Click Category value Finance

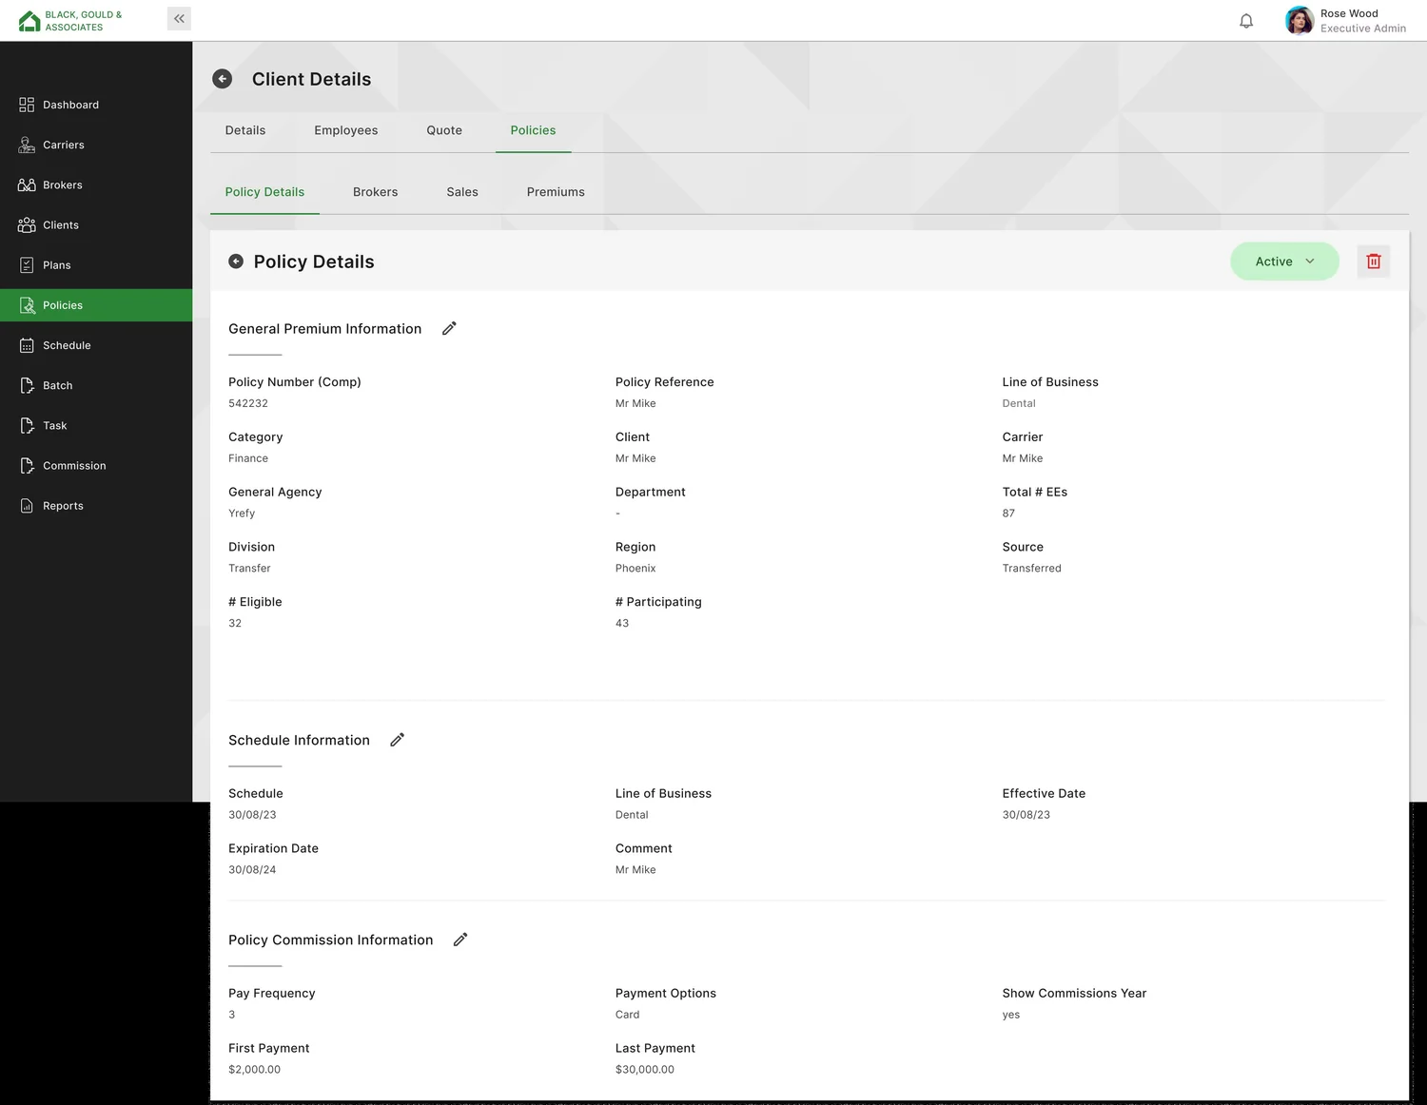(x=248, y=458)
